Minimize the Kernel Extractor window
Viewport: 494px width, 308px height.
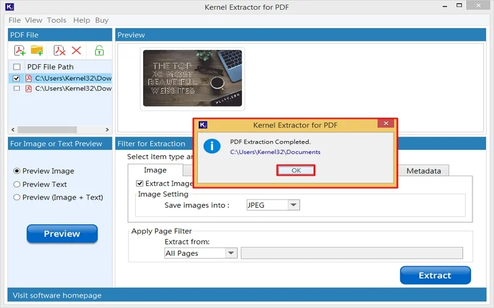tap(445, 6)
